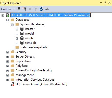
Task: Click the Server Objects folder icon
Action: pos(12,57)
